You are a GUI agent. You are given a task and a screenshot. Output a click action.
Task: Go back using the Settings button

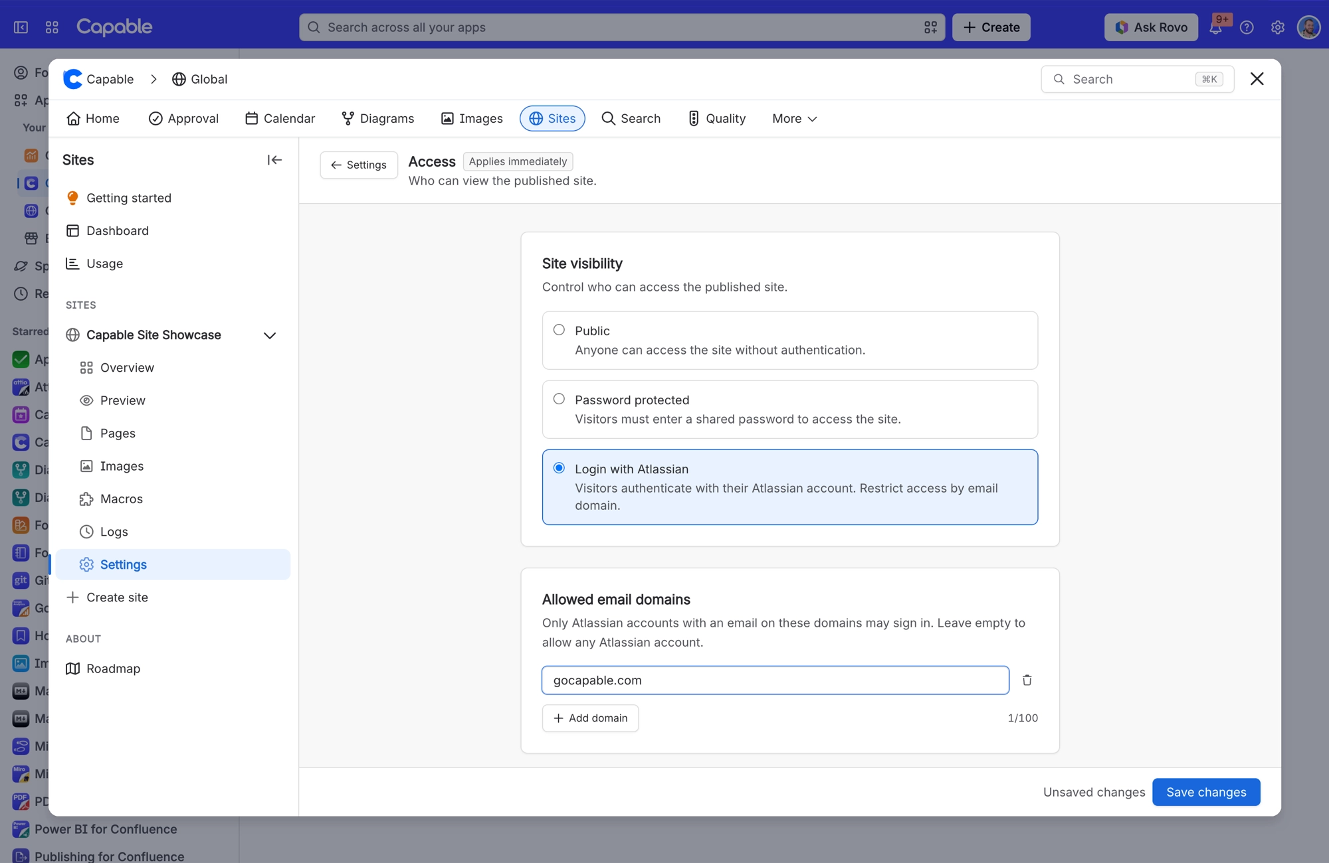click(359, 165)
